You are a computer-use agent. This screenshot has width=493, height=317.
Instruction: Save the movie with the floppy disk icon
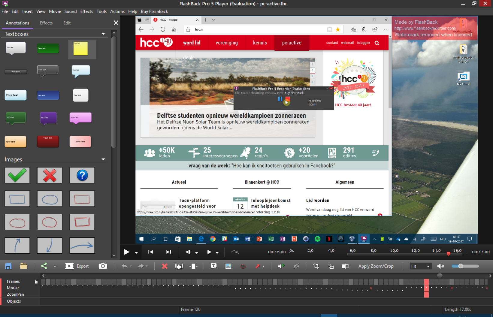click(8, 266)
